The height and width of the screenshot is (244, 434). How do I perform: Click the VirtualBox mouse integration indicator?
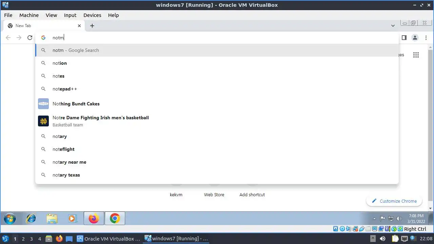point(394,229)
